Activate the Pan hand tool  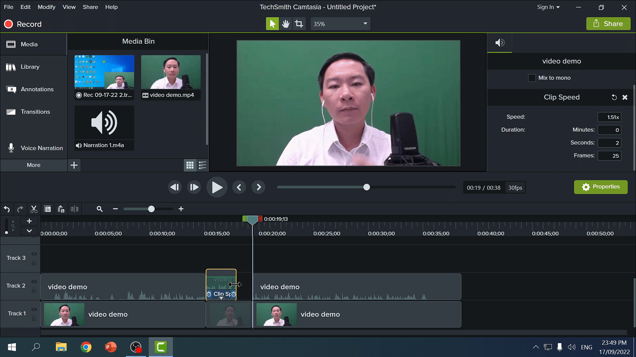click(286, 24)
